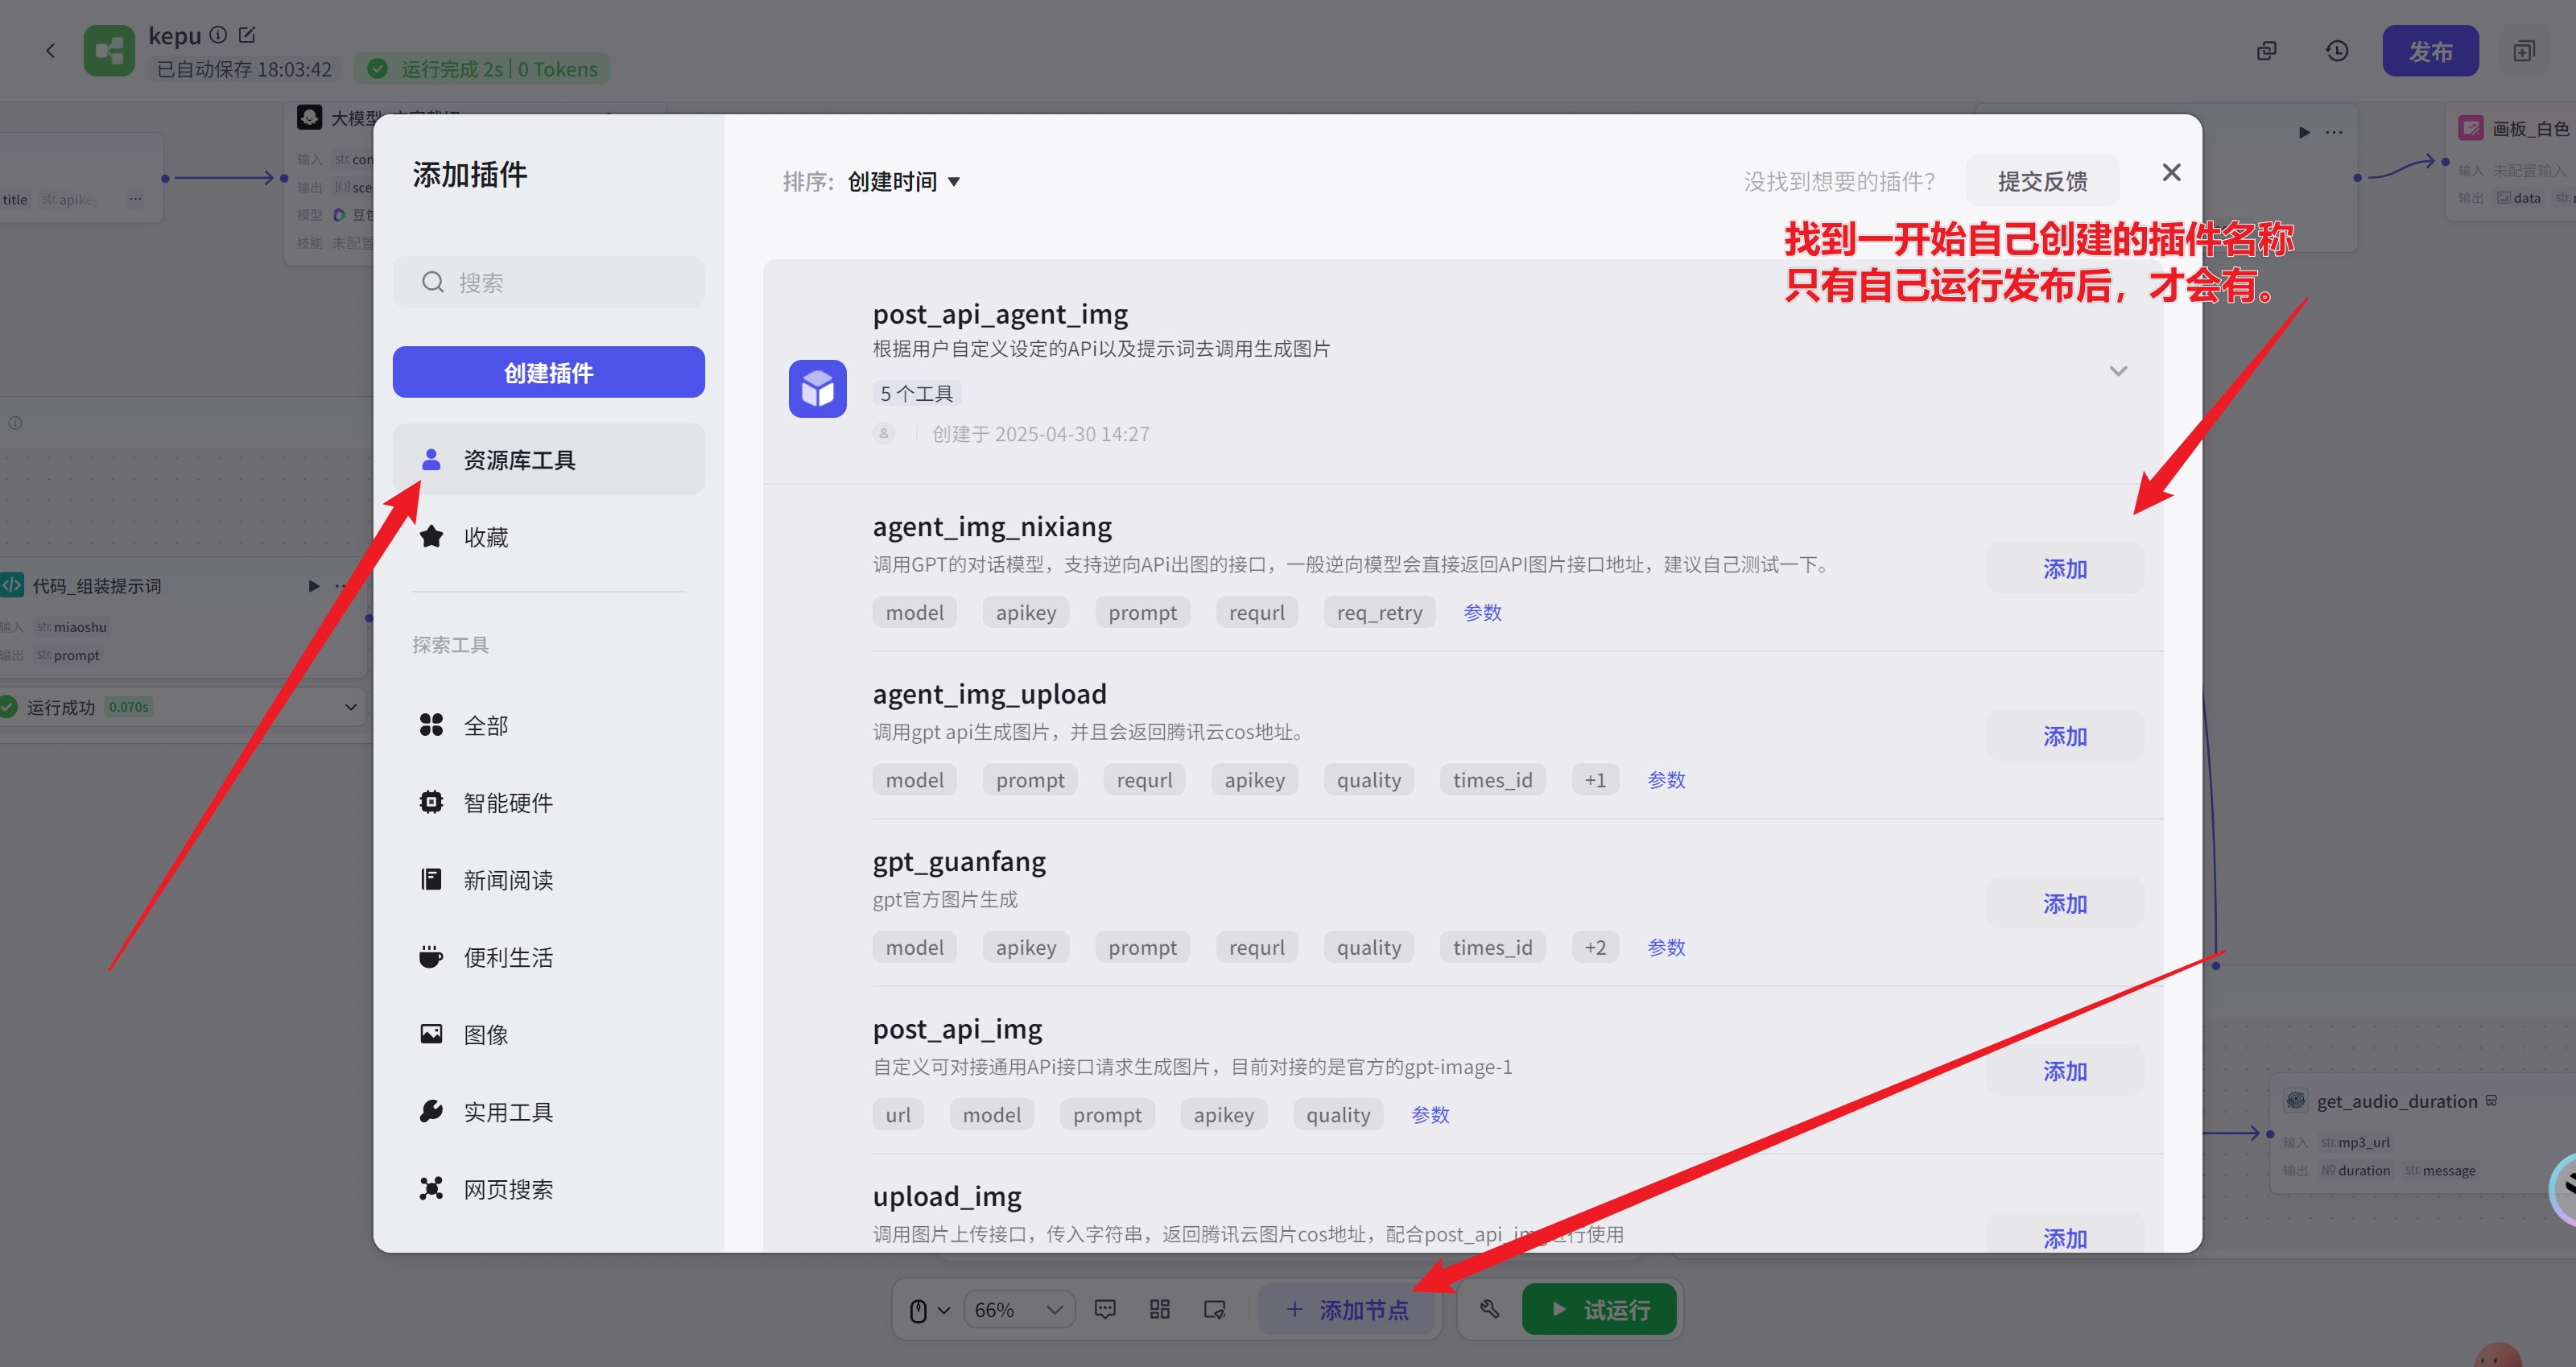Click the 运行完成 2s | 0 Tokens status
Viewport: 2576px width, 1367px height.
[x=483, y=69]
